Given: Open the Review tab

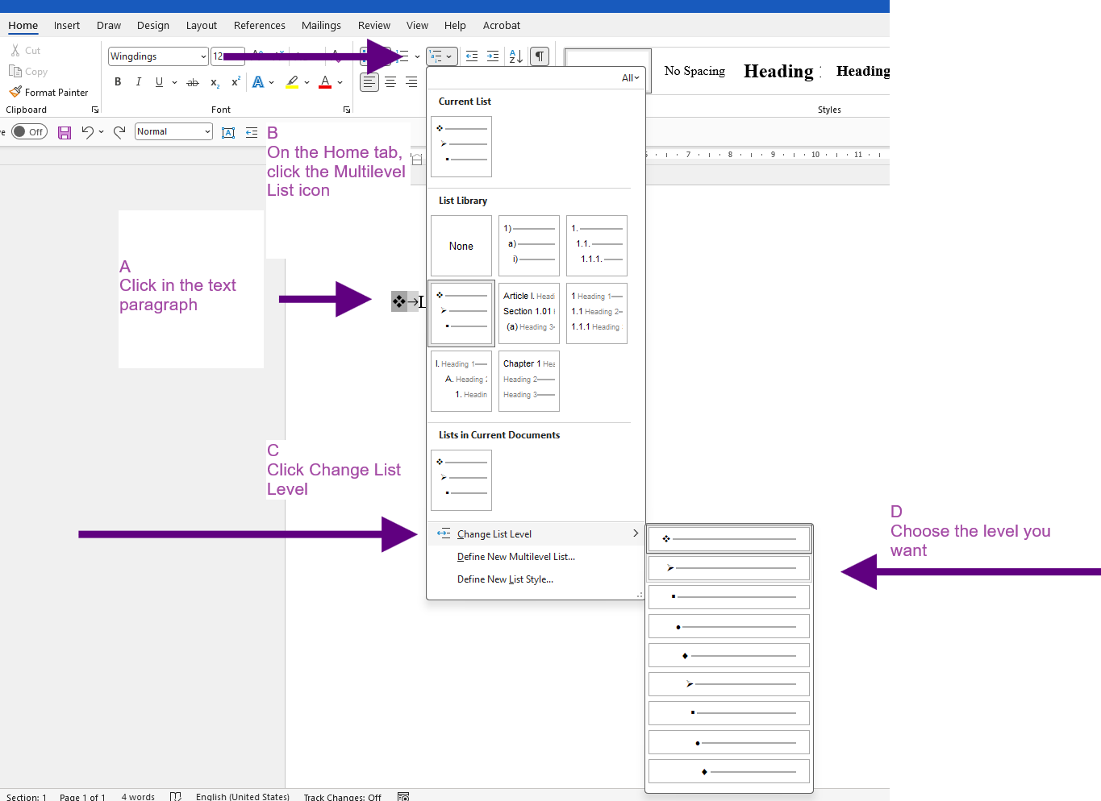Looking at the screenshot, I should pyautogui.click(x=374, y=25).
